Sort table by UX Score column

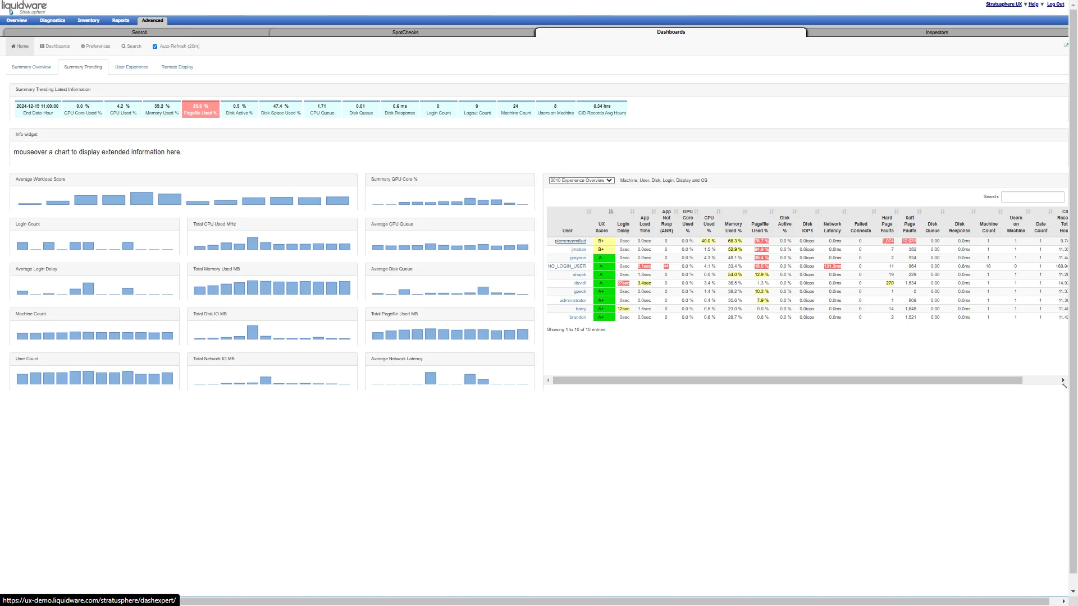point(611,212)
